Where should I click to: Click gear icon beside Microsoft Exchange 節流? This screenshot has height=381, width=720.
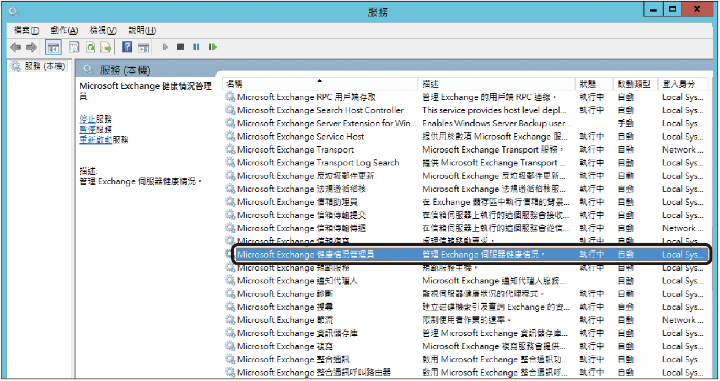(x=230, y=320)
